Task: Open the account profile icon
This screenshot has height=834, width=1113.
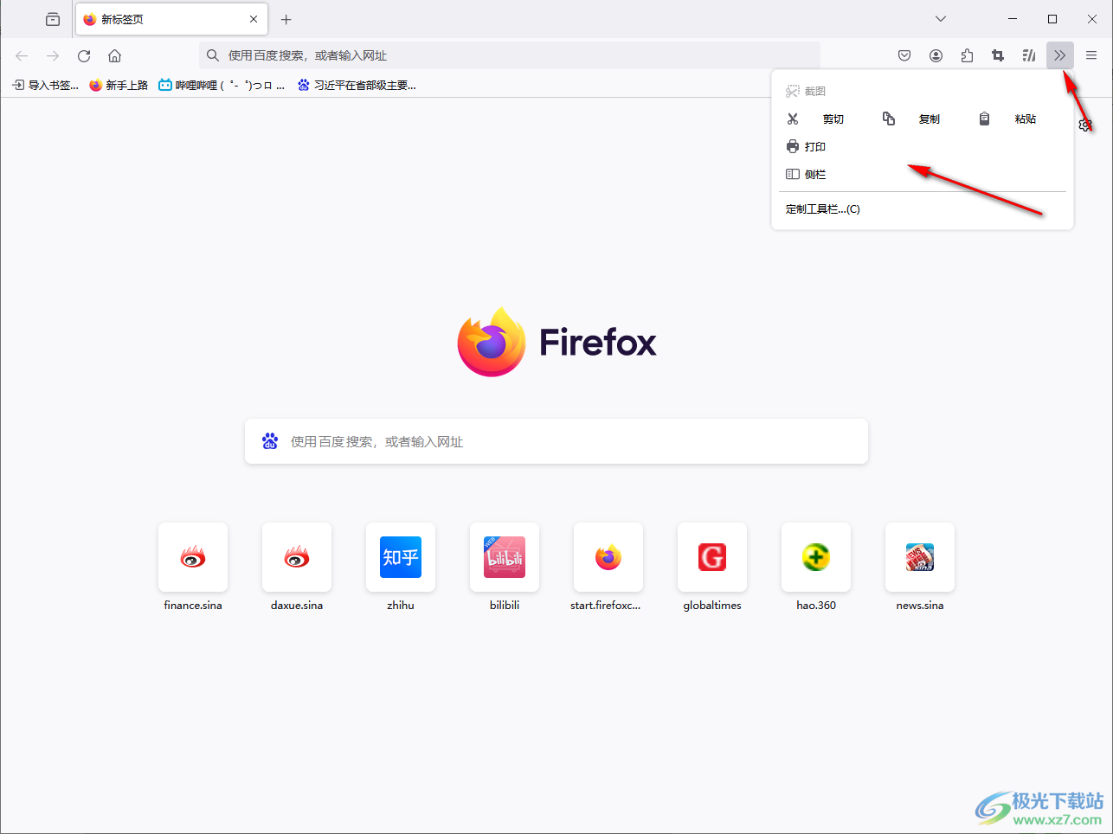Action: (x=936, y=55)
